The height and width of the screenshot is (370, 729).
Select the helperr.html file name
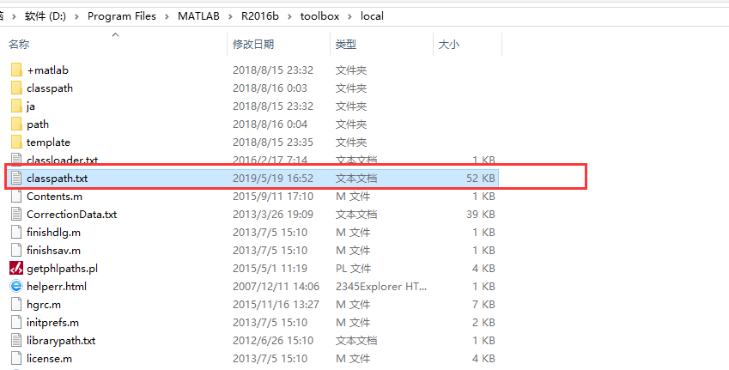pyautogui.click(x=57, y=287)
